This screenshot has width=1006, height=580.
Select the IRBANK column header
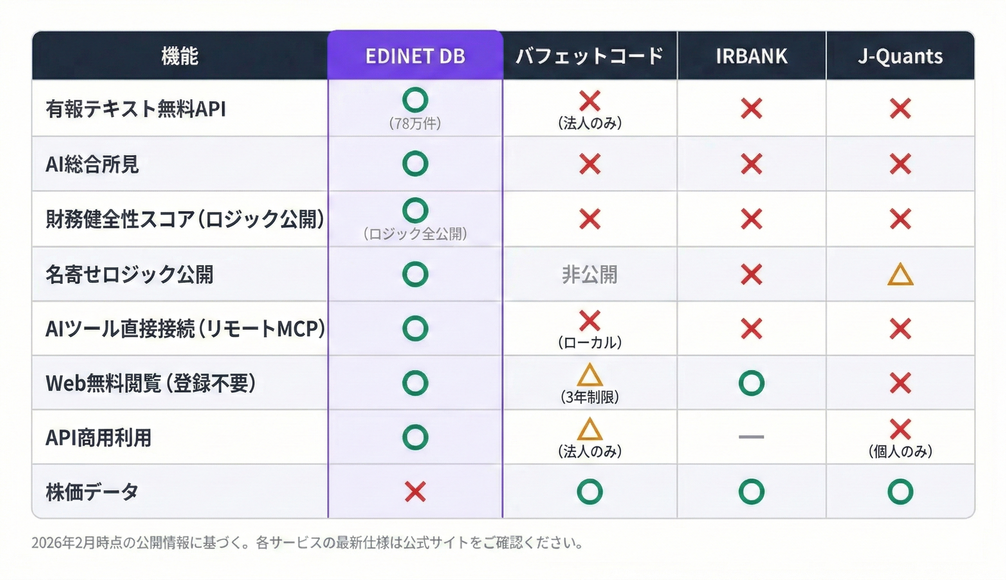(752, 56)
